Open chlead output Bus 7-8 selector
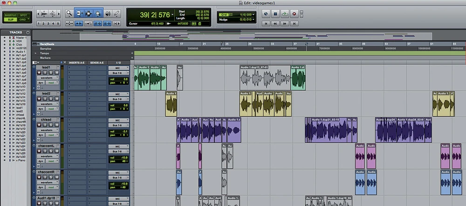The width and height of the screenshot is (466, 206). [118, 126]
